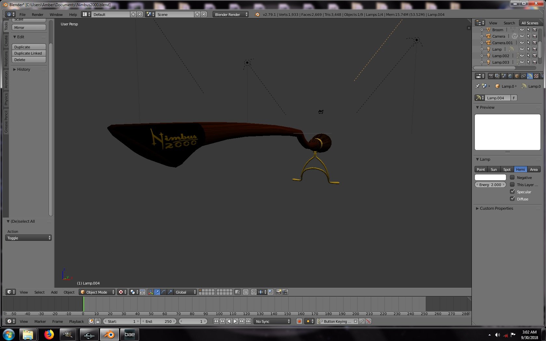Screen dimensions: 546x341
Task: Click the OpenGL render image icon
Action: pos(279,292)
